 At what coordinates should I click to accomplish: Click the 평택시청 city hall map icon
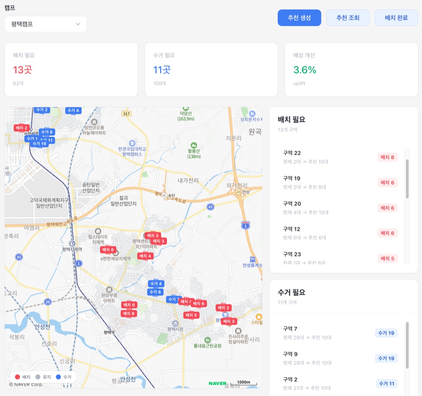click(175, 323)
